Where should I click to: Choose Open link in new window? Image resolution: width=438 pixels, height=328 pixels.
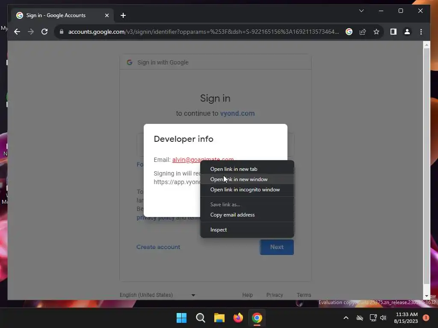tap(247, 179)
